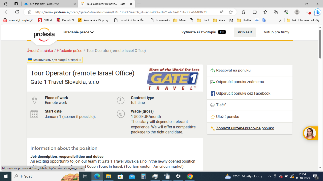Click the Prihlásiť button

pyautogui.click(x=245, y=32)
